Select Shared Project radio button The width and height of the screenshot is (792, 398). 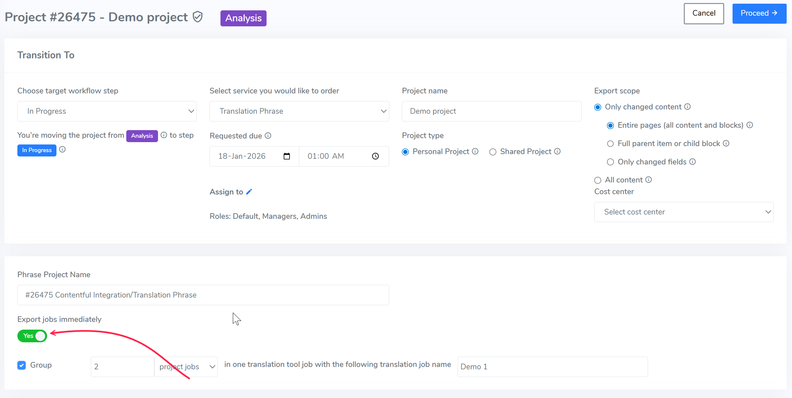[x=493, y=152]
